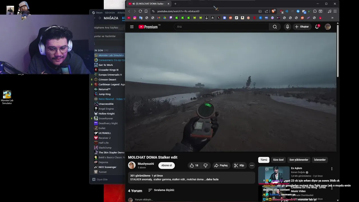Subscribe with the Abone ol button
This screenshot has height=202, width=359.
(x=167, y=166)
